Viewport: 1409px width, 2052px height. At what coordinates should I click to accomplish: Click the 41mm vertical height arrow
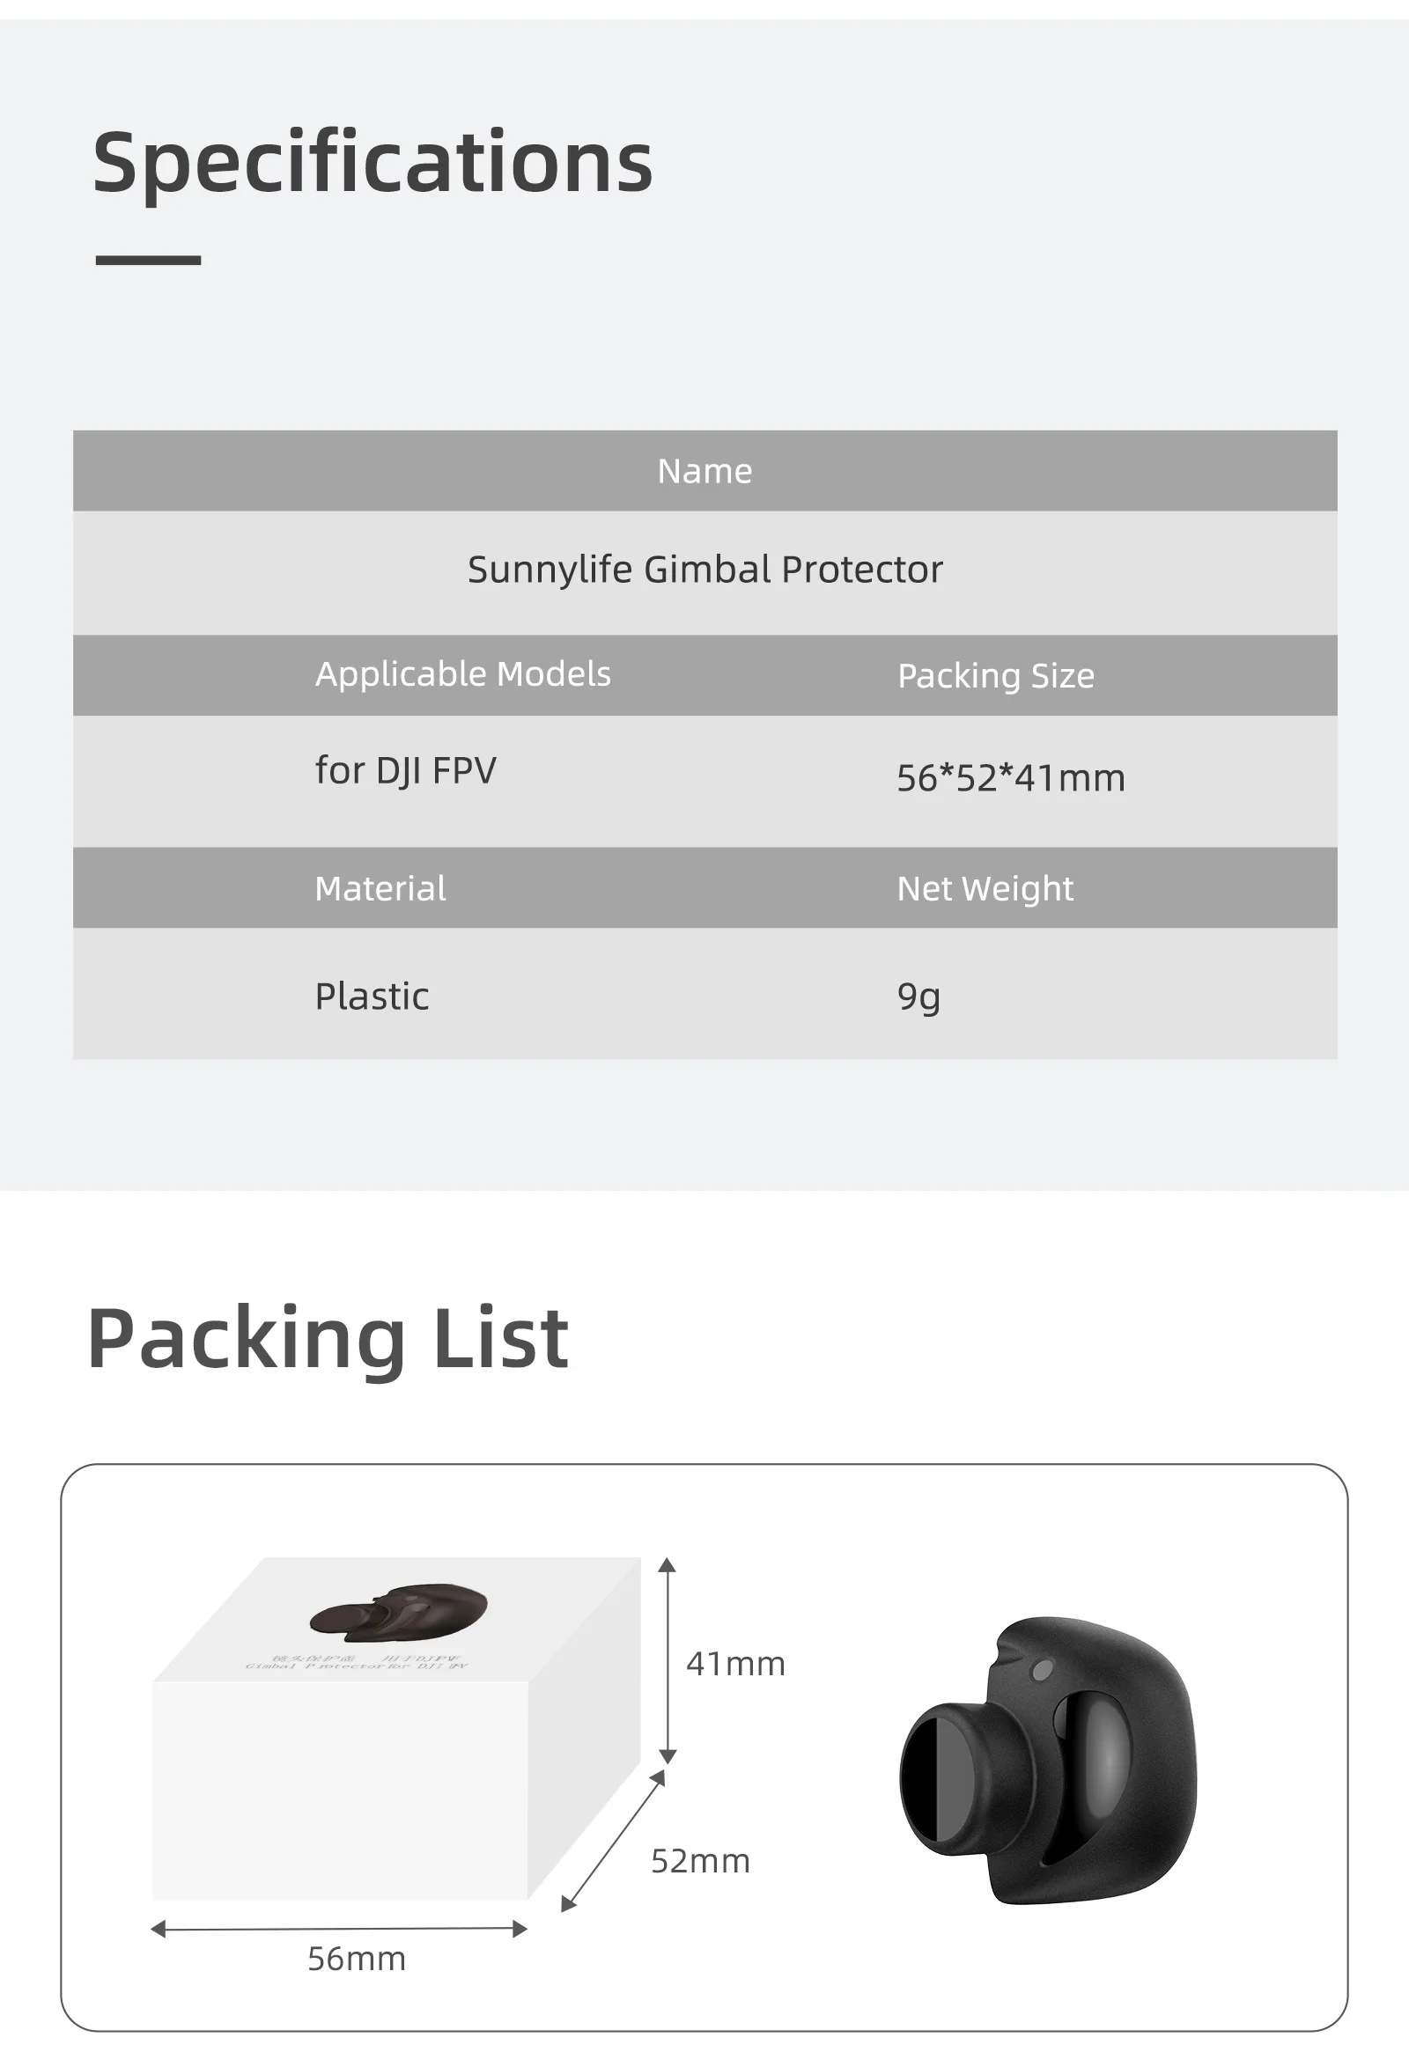[x=668, y=1661]
